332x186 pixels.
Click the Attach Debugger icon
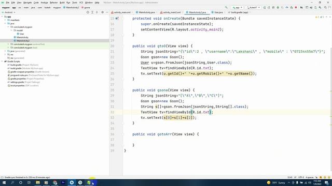292,7
